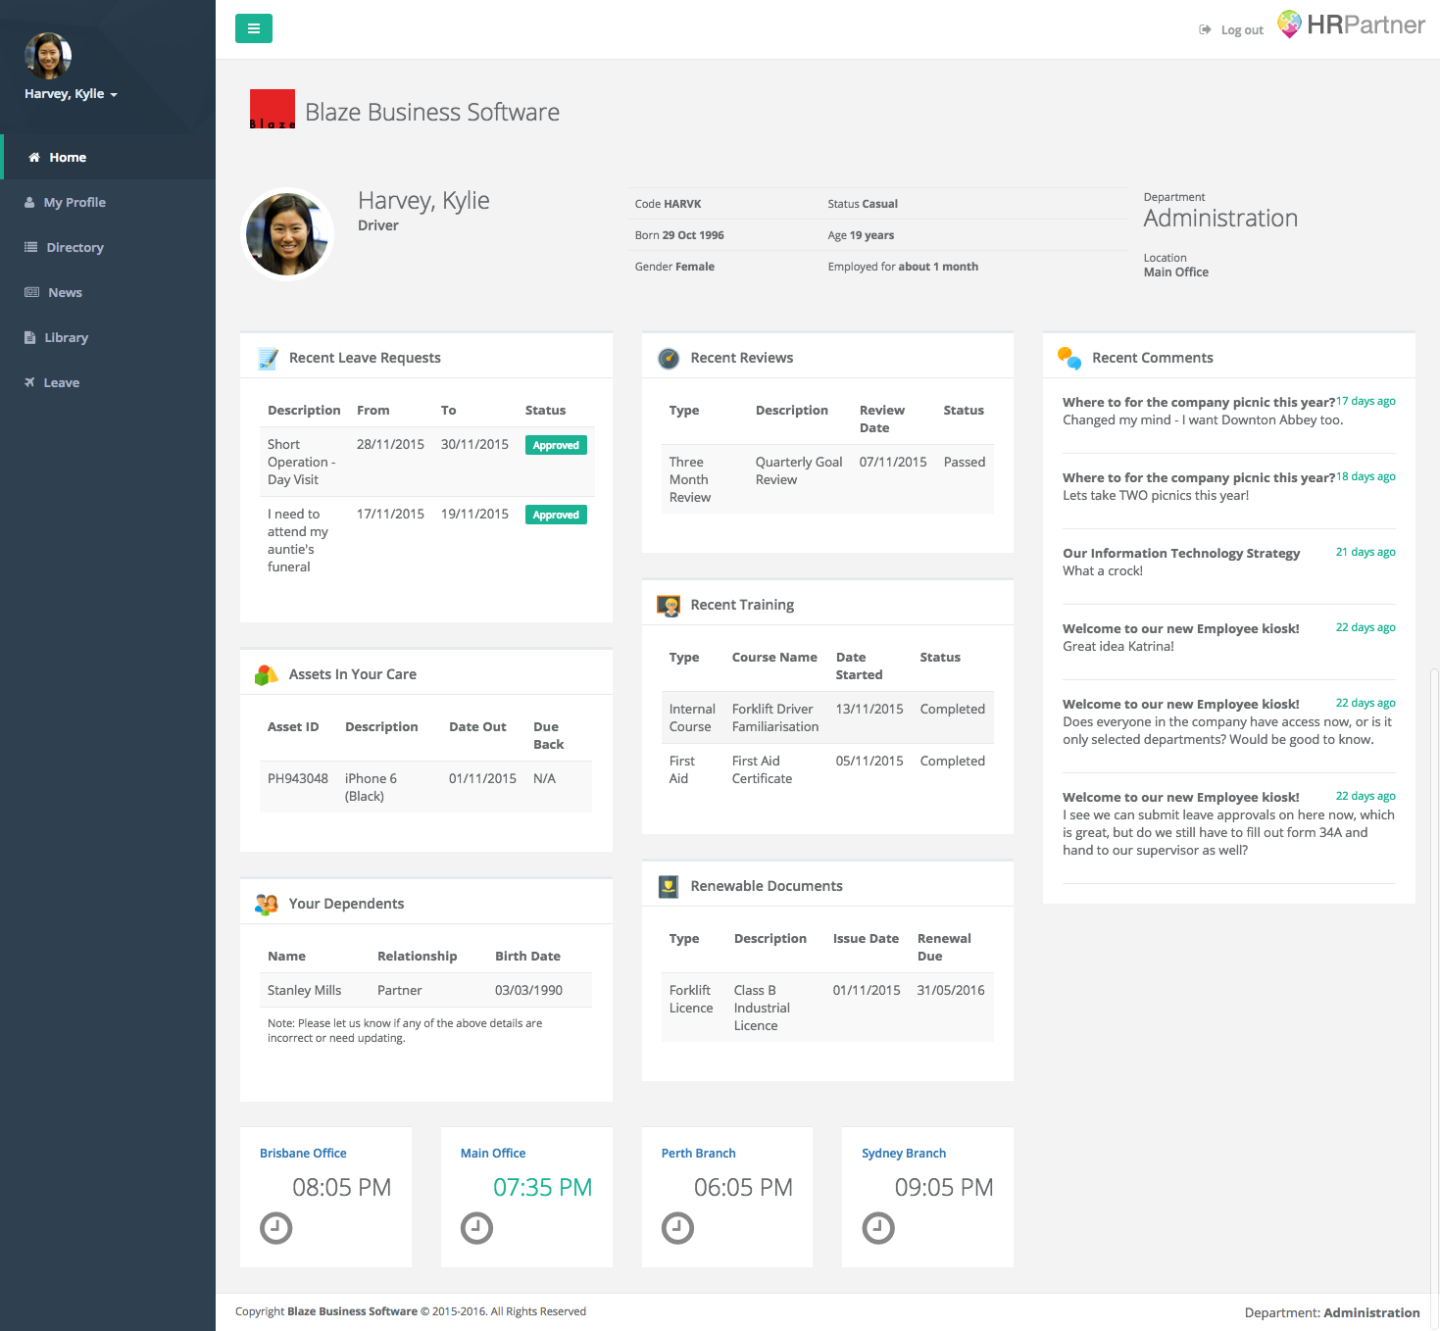
Task: Click the Recent Reviews gauge icon
Action: pos(669,359)
